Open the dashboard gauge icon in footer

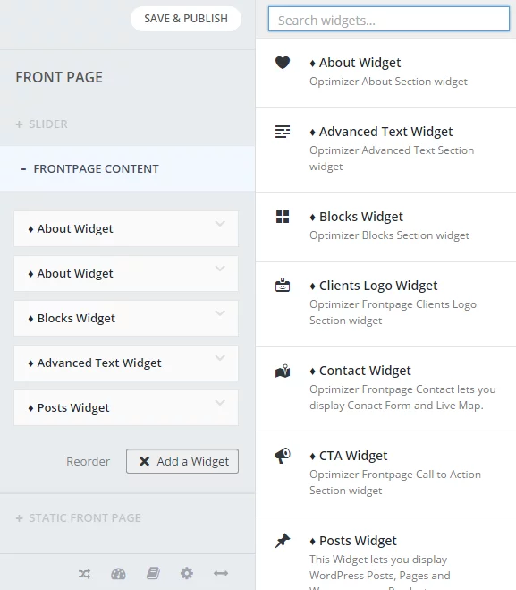tap(118, 574)
